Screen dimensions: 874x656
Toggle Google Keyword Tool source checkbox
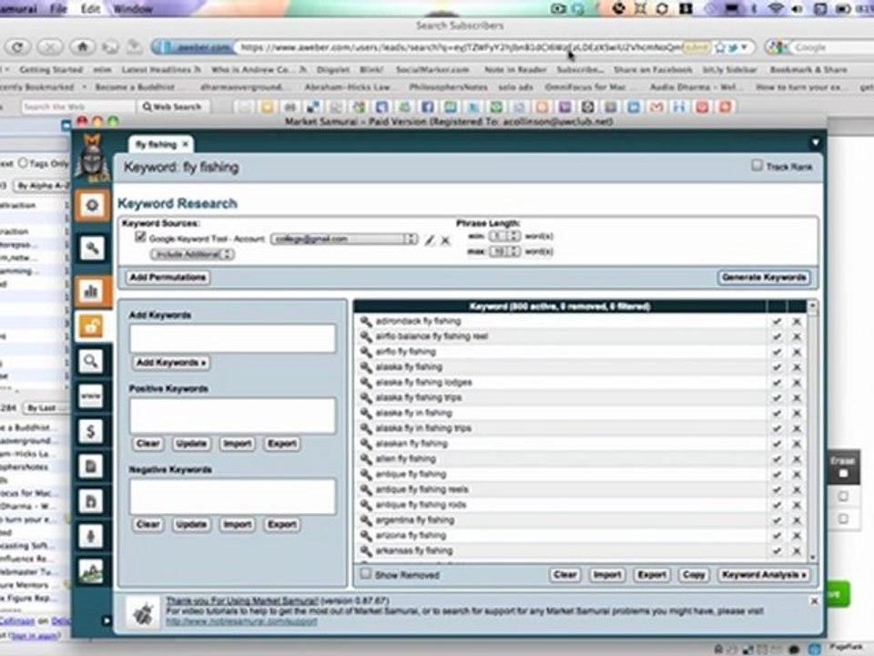click(x=140, y=238)
